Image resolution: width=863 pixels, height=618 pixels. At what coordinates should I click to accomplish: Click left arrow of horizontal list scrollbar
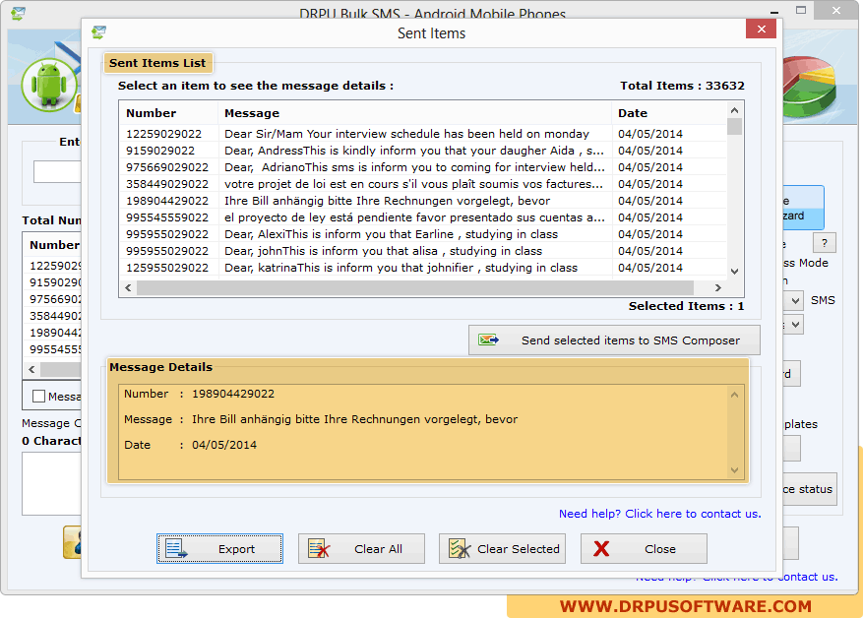click(x=128, y=287)
